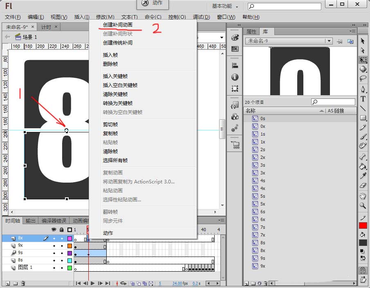Click the padlock icon to lock all layers

point(62,230)
